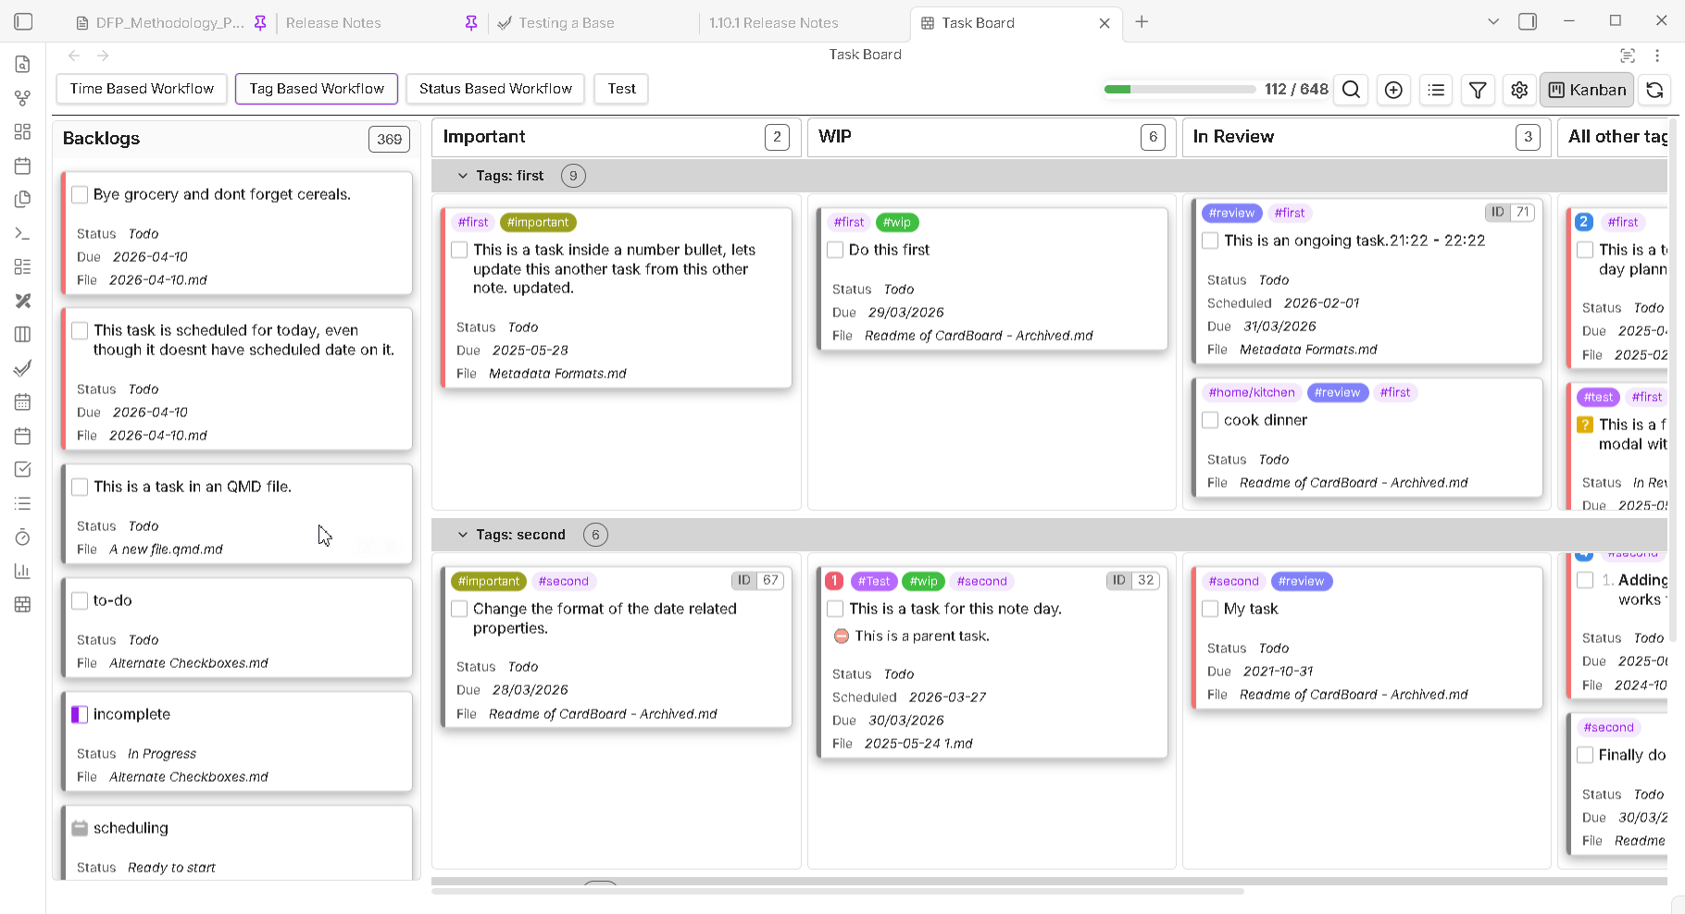Open the filter funnel icon
This screenshot has width=1685, height=914.
click(x=1478, y=90)
